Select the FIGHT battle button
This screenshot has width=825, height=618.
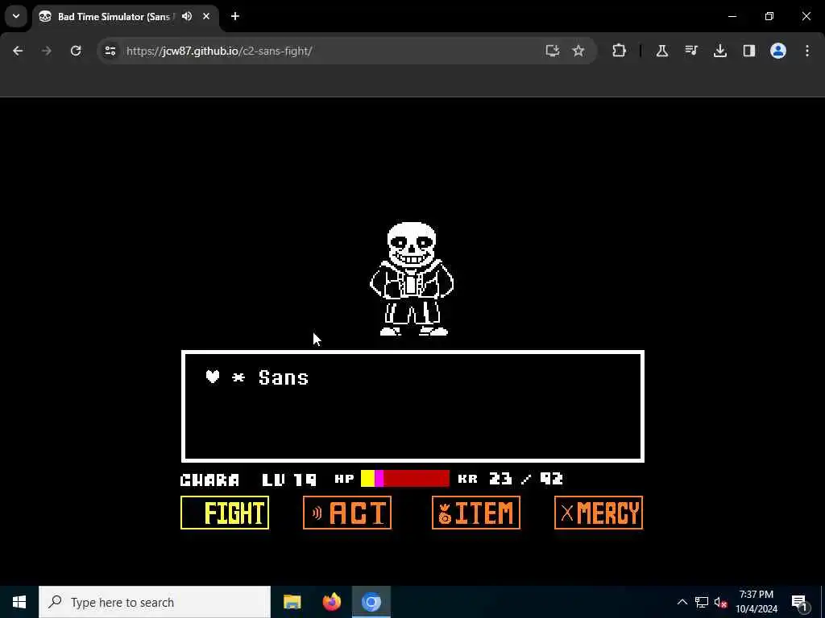[x=225, y=513]
